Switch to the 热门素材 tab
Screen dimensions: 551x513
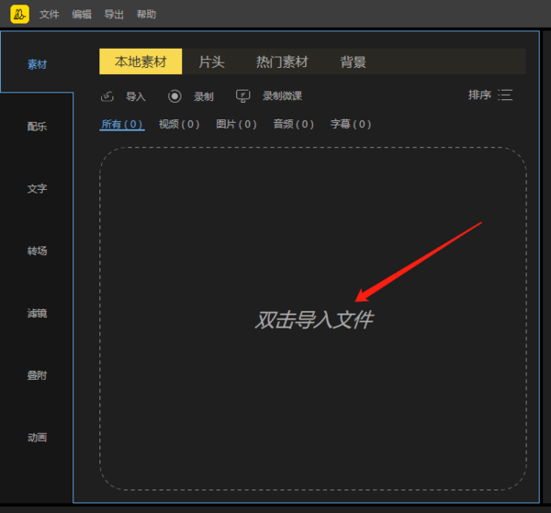pos(282,62)
